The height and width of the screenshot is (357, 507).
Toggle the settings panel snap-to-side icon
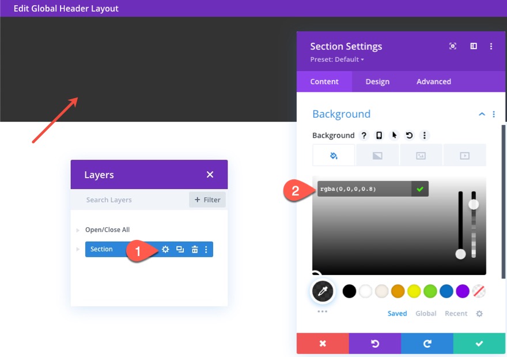pyautogui.click(x=474, y=46)
